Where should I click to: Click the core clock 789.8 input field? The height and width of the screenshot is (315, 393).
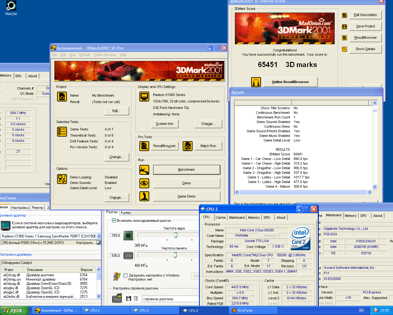(x=115, y=236)
